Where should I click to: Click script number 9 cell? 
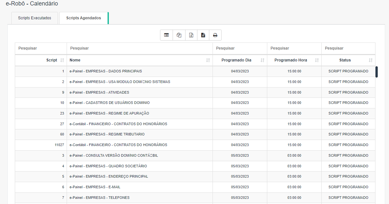coord(41,92)
